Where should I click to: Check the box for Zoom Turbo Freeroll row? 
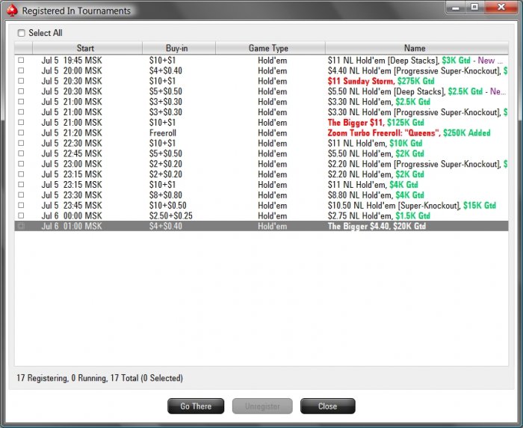[x=21, y=132]
